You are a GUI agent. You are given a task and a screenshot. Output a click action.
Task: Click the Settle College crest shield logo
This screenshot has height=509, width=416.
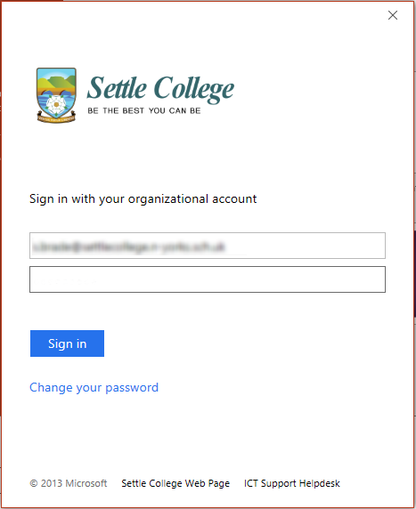coord(56,95)
